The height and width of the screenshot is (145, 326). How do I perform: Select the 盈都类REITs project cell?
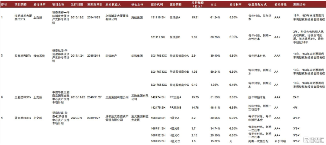(x=23, y=56)
